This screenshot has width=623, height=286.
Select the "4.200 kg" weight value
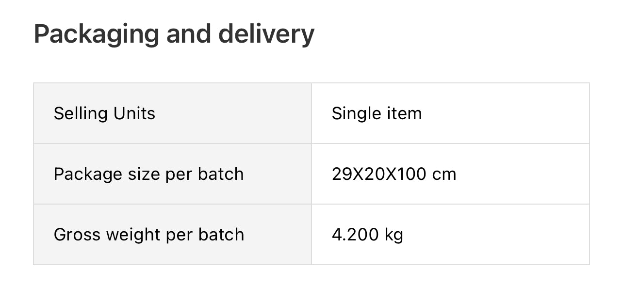367,235
